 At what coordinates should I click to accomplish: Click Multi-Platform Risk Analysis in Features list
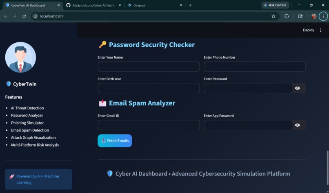(35, 145)
